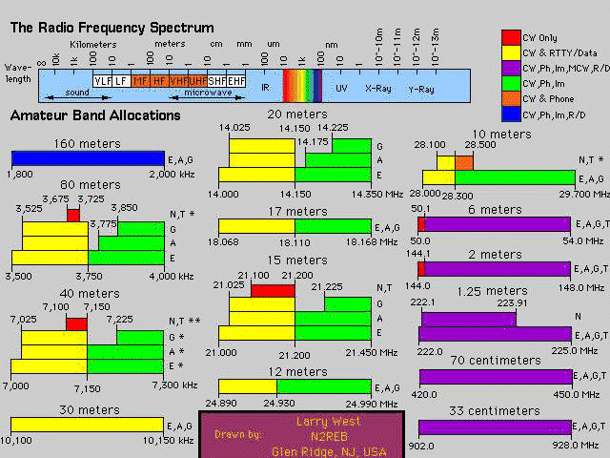Click the red CW Only legend swatch
The image size is (610, 458).
point(511,37)
